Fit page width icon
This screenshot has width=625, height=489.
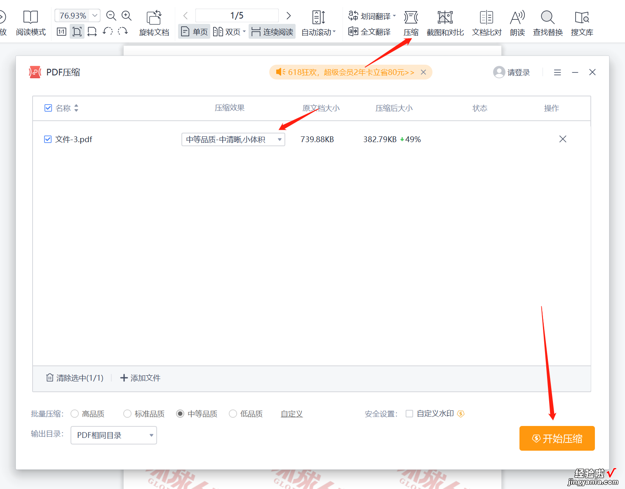92,31
